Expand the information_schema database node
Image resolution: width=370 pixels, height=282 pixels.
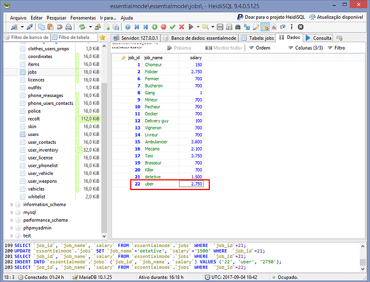click(12, 205)
